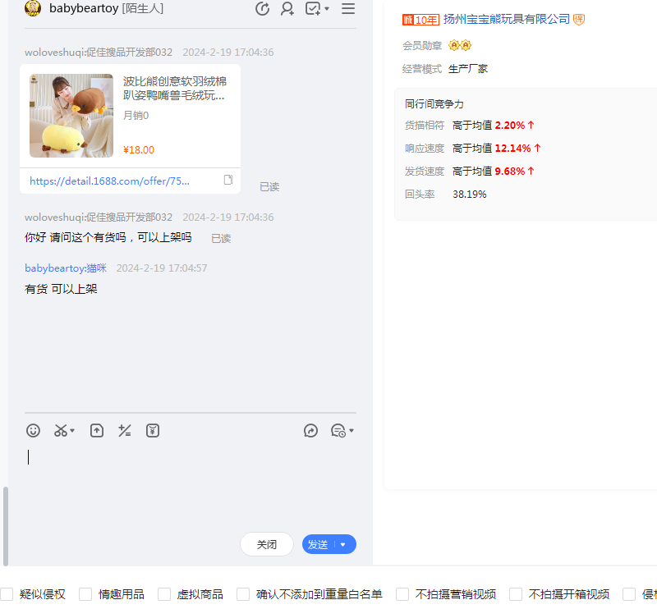The image size is (657, 609).
Task: Click the checkmark task icon in header
Action: [313, 8]
